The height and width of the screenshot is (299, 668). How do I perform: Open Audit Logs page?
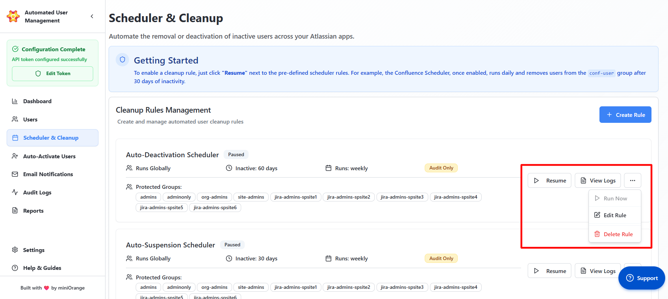(52, 193)
